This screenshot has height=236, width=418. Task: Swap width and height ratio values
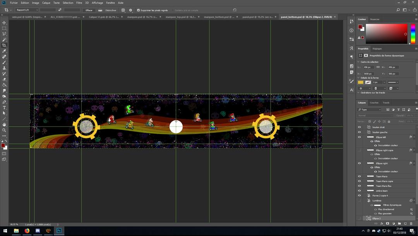60,10
